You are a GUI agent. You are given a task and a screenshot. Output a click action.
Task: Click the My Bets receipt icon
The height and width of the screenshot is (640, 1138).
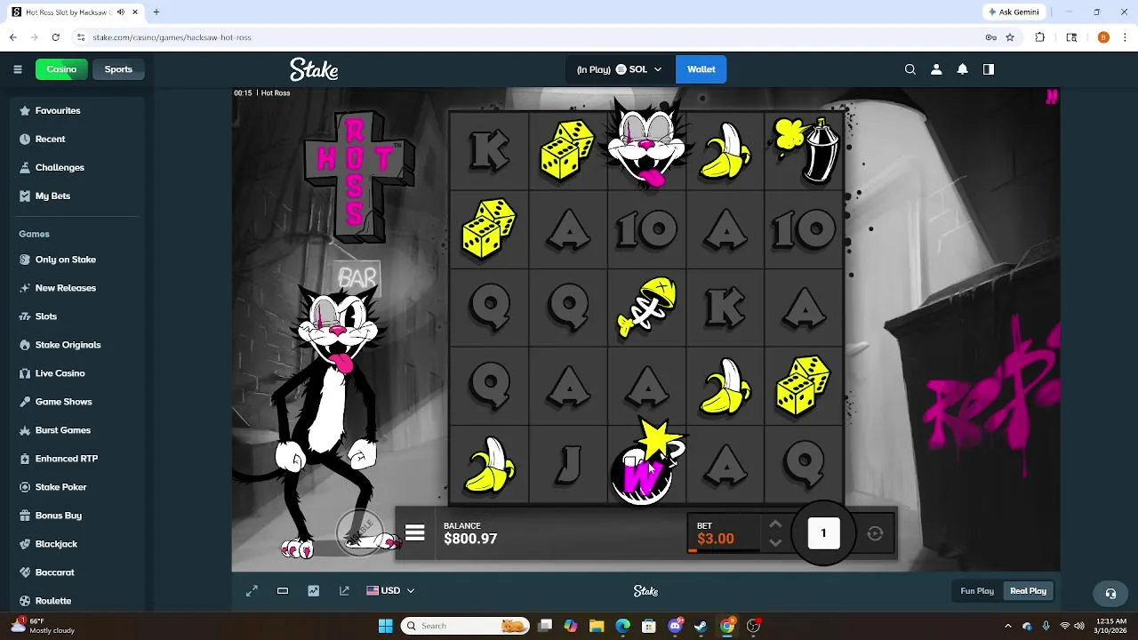[x=25, y=196]
